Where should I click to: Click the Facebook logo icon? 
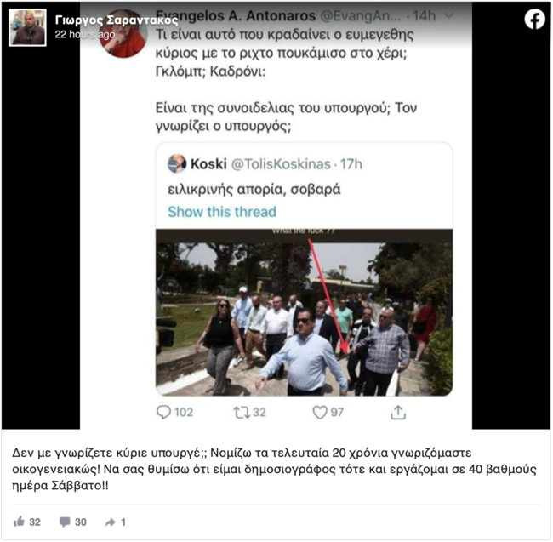tap(534, 19)
